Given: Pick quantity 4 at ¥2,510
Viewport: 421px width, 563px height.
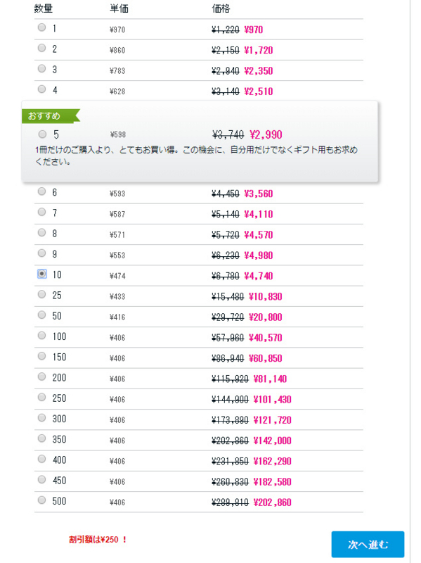Looking at the screenshot, I should click(x=42, y=89).
